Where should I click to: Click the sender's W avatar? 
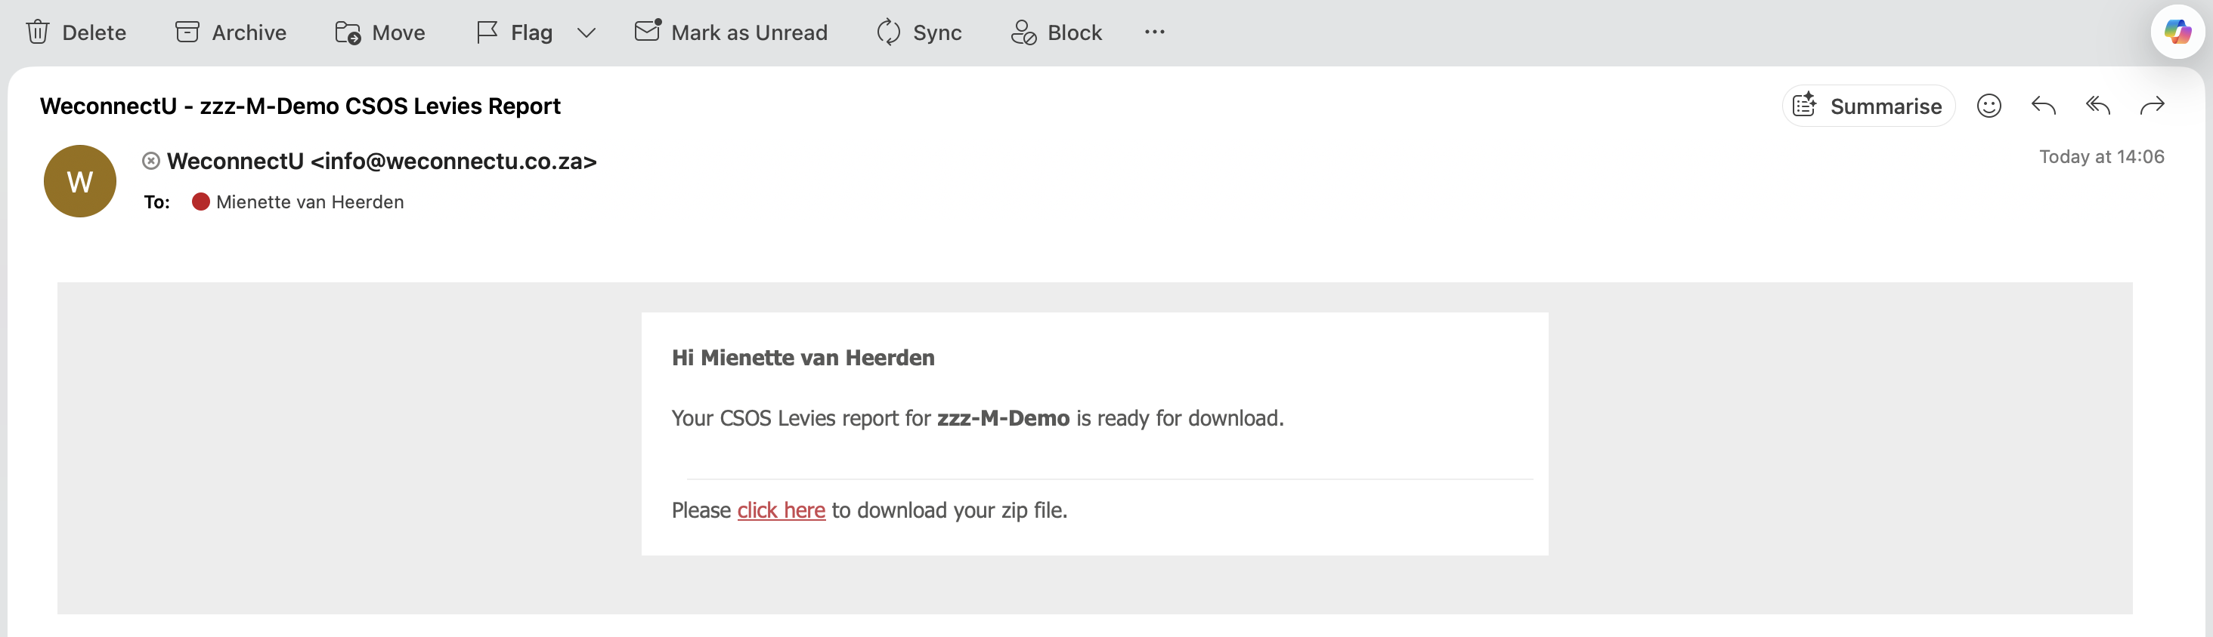coord(80,181)
